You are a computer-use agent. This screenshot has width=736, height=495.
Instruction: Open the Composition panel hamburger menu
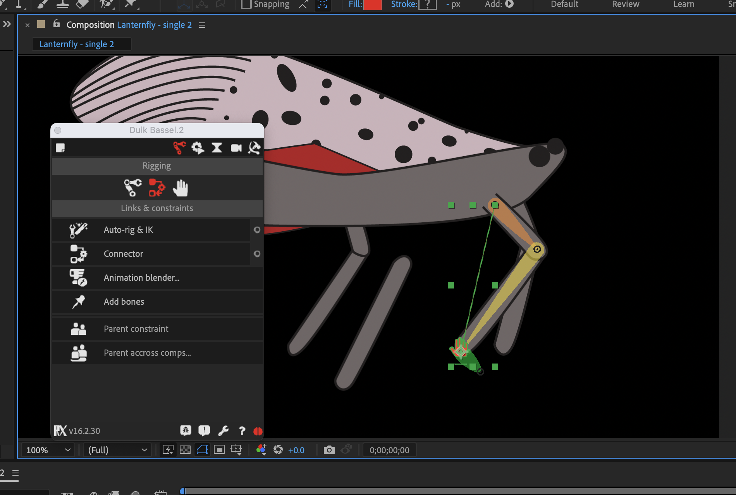(202, 25)
